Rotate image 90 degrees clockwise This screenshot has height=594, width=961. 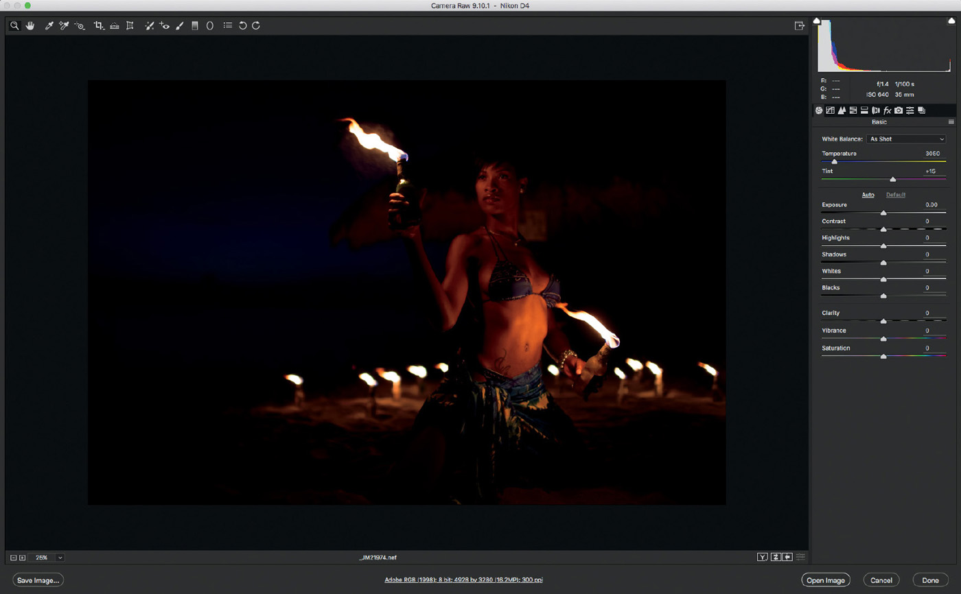tap(256, 25)
